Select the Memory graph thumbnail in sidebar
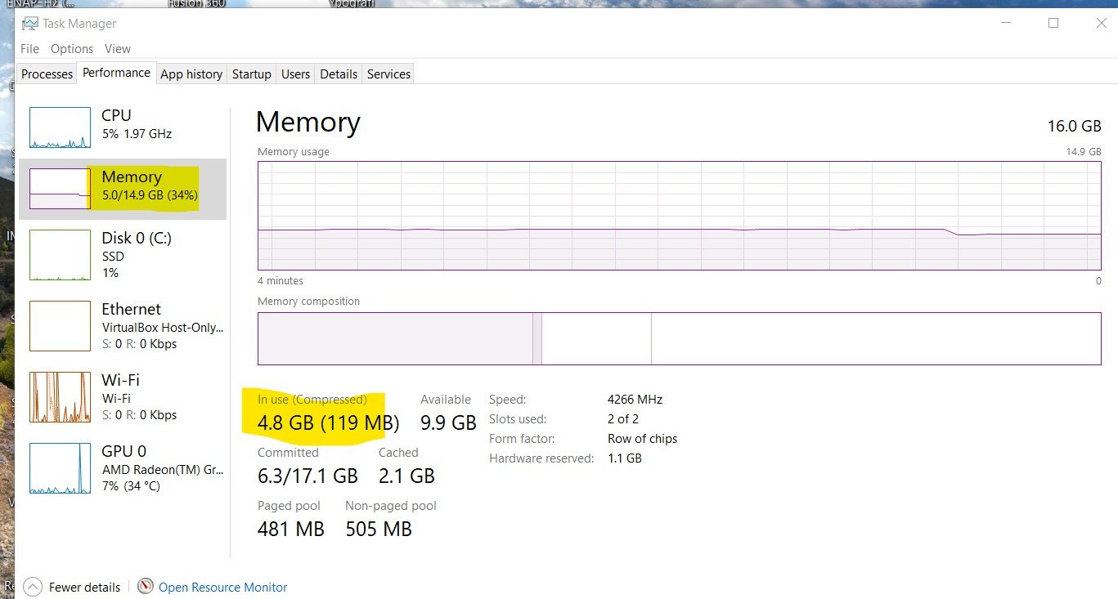This screenshot has height=599, width=1118. (x=60, y=189)
